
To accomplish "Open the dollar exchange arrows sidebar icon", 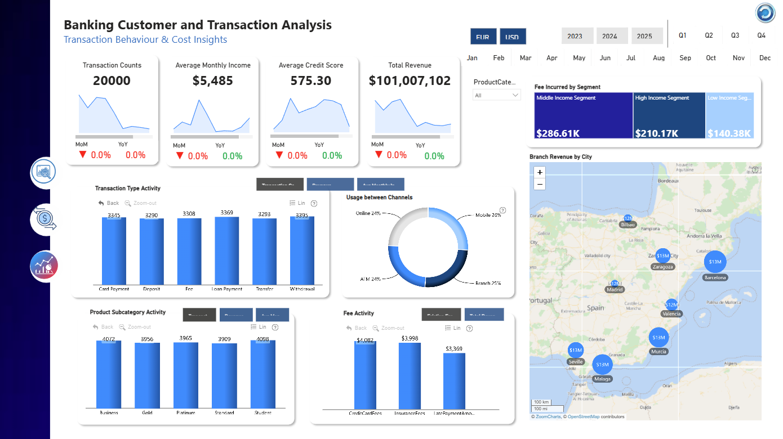I will click(x=44, y=218).
